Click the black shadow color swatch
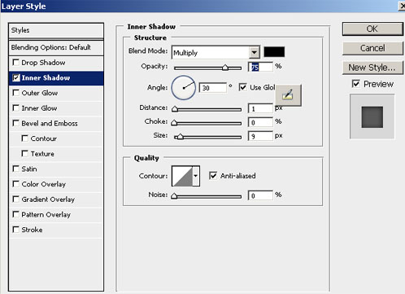405x294 pixels. [274, 52]
